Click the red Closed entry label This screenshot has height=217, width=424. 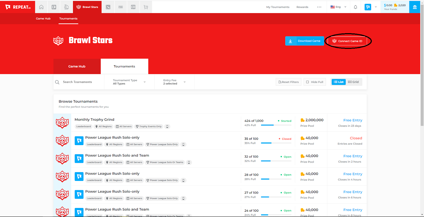click(356, 138)
